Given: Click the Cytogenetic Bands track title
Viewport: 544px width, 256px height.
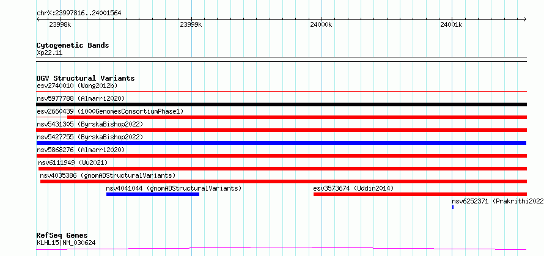Looking at the screenshot, I should click(x=73, y=45).
